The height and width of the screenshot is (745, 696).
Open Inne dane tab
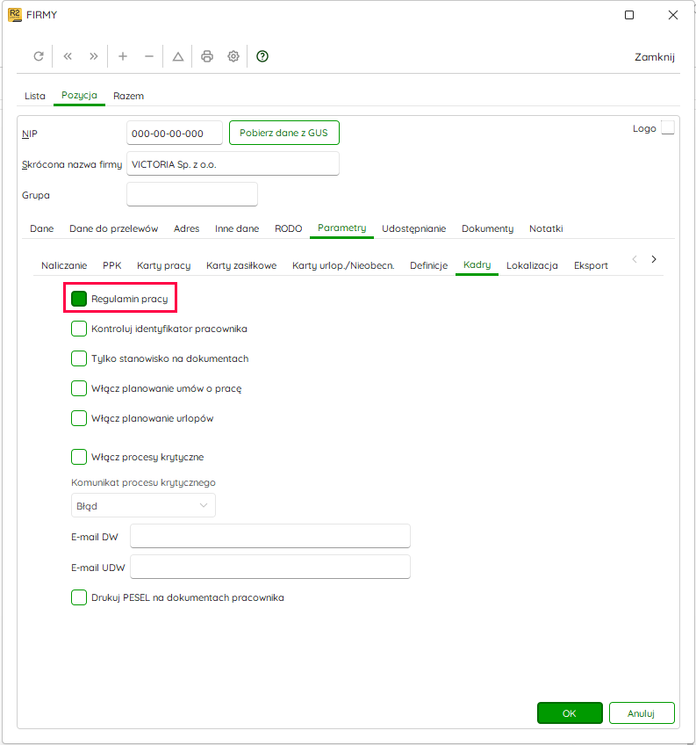(237, 229)
